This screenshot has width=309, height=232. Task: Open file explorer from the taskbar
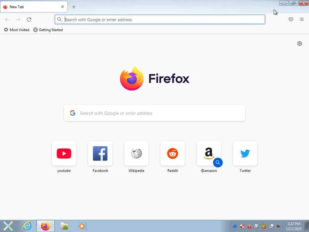(64, 226)
